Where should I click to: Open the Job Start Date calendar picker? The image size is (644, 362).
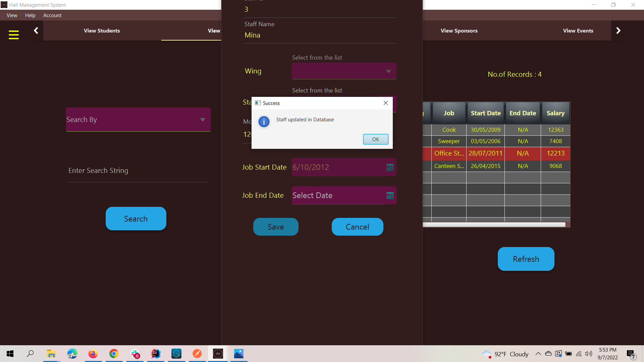[389, 167]
